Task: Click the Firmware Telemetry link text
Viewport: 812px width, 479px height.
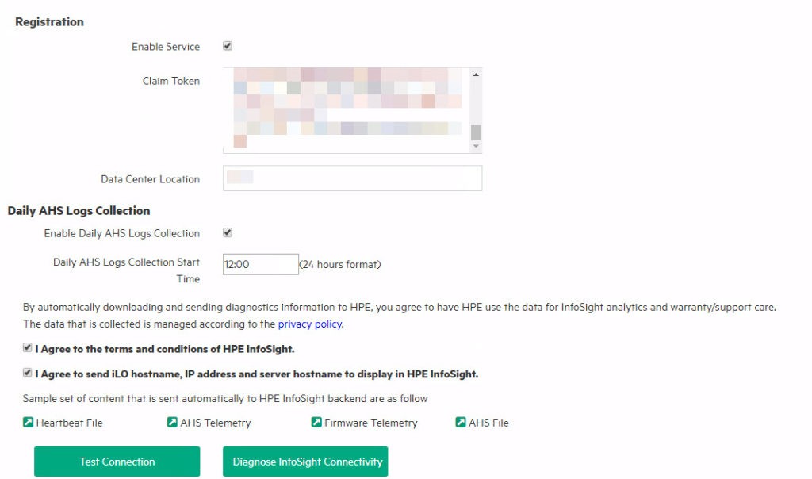Action: click(371, 423)
